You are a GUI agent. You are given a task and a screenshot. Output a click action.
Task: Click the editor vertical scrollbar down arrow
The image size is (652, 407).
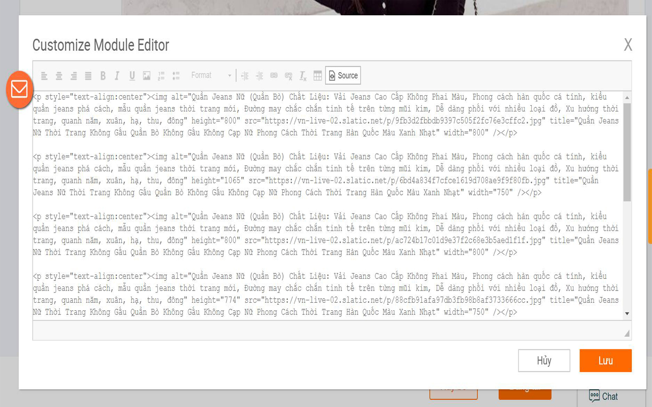627,314
